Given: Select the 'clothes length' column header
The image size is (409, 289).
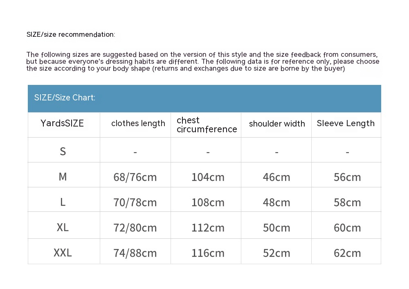Looking at the screenshot, I should coord(138,123).
